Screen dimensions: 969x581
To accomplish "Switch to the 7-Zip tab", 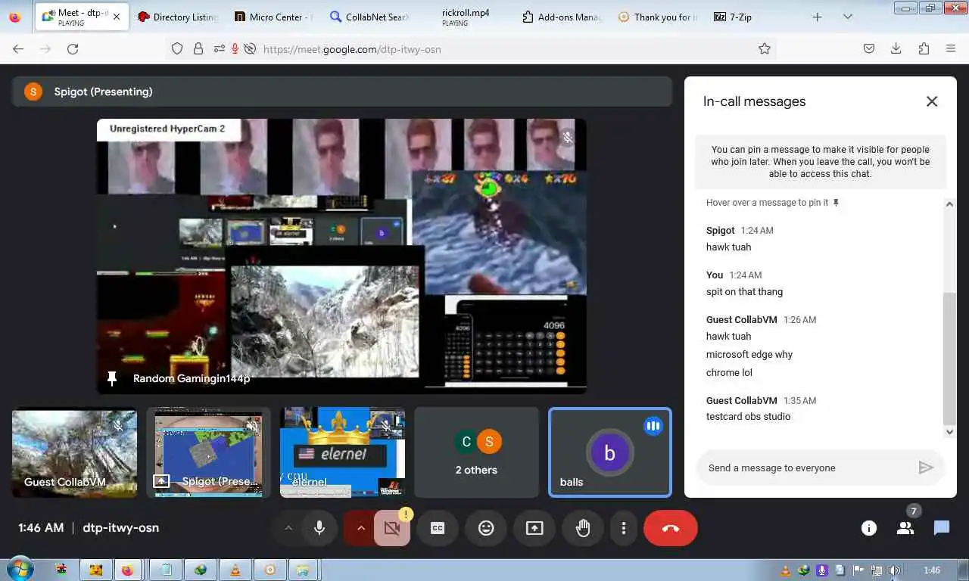I will 752,17.
